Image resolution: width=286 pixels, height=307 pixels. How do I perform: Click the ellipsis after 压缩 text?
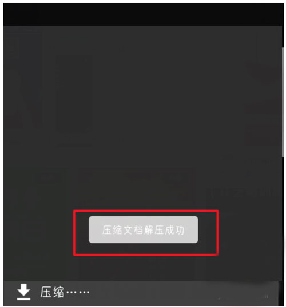click(x=78, y=292)
